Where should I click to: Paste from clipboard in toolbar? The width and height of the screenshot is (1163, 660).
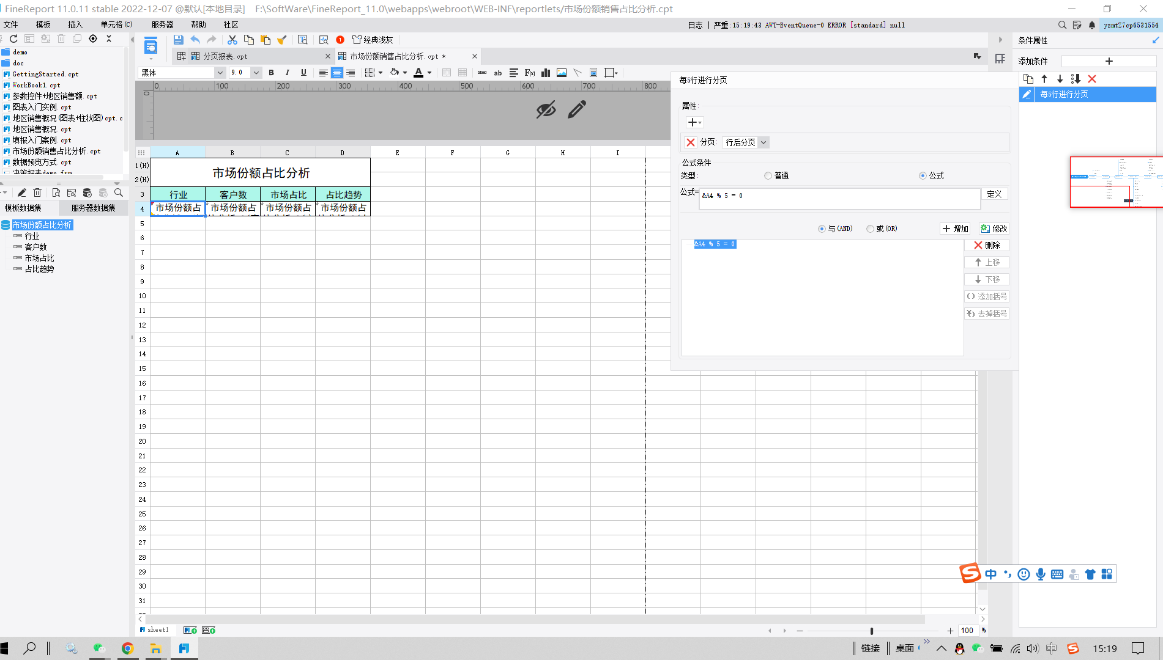266,40
